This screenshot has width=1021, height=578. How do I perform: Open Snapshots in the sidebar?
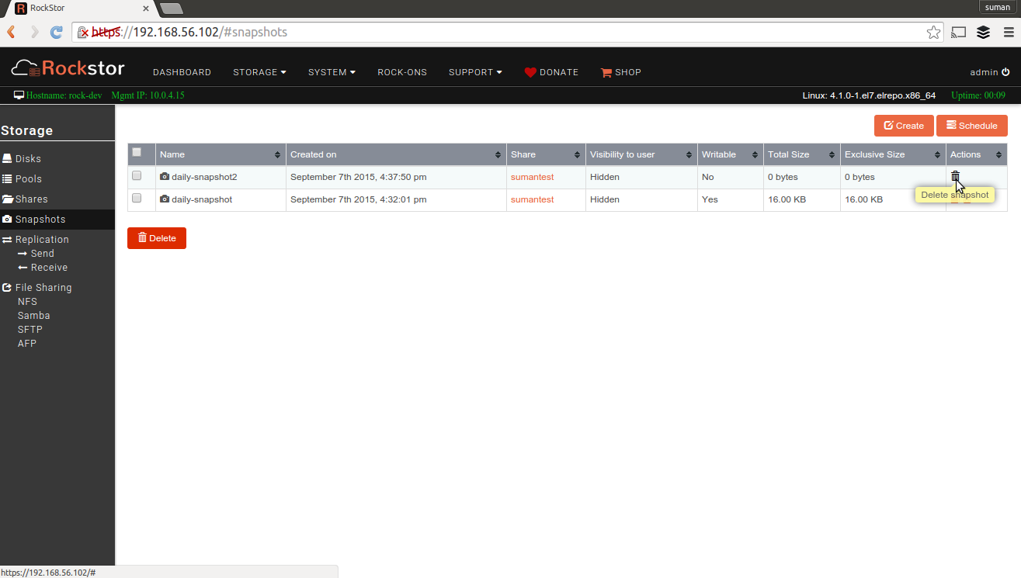(x=57, y=219)
